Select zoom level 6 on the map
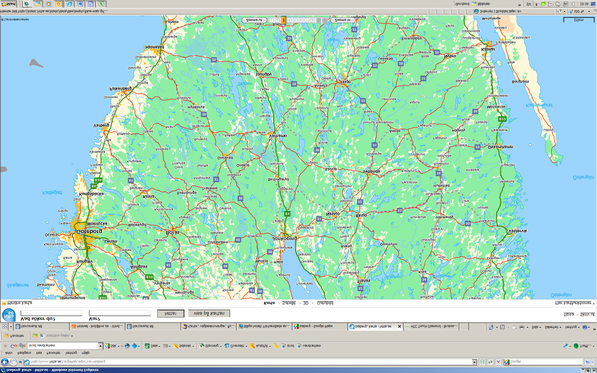Screen dimensions: 597x373 point(301,20)
